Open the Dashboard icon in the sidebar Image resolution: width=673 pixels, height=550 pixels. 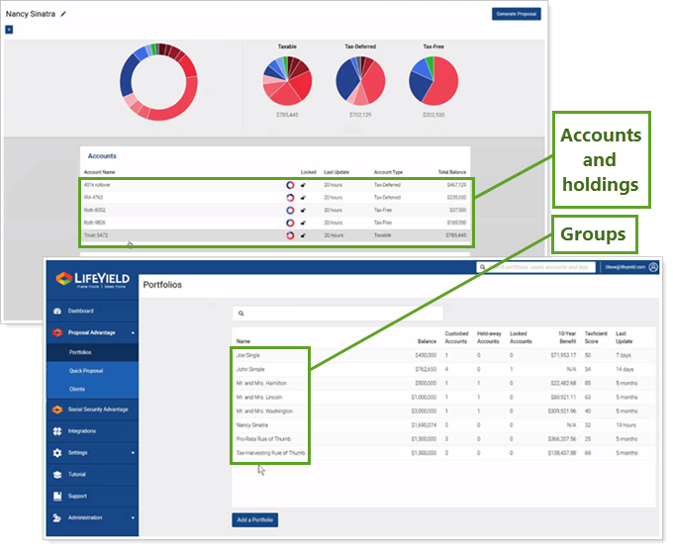[57, 311]
